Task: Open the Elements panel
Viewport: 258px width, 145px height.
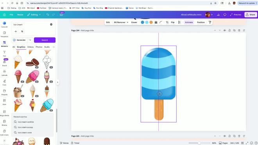Action: tap(4, 44)
